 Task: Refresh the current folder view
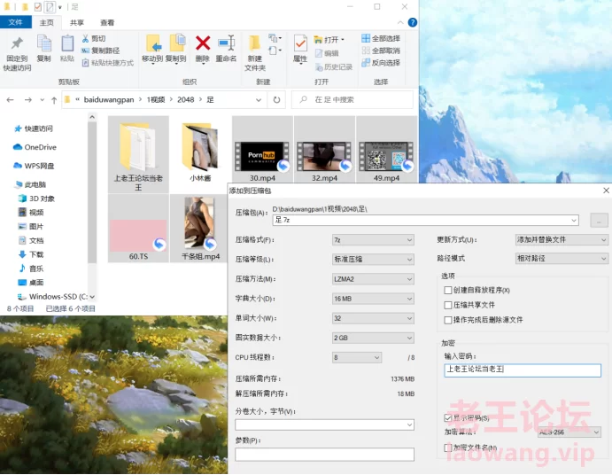pos(276,99)
